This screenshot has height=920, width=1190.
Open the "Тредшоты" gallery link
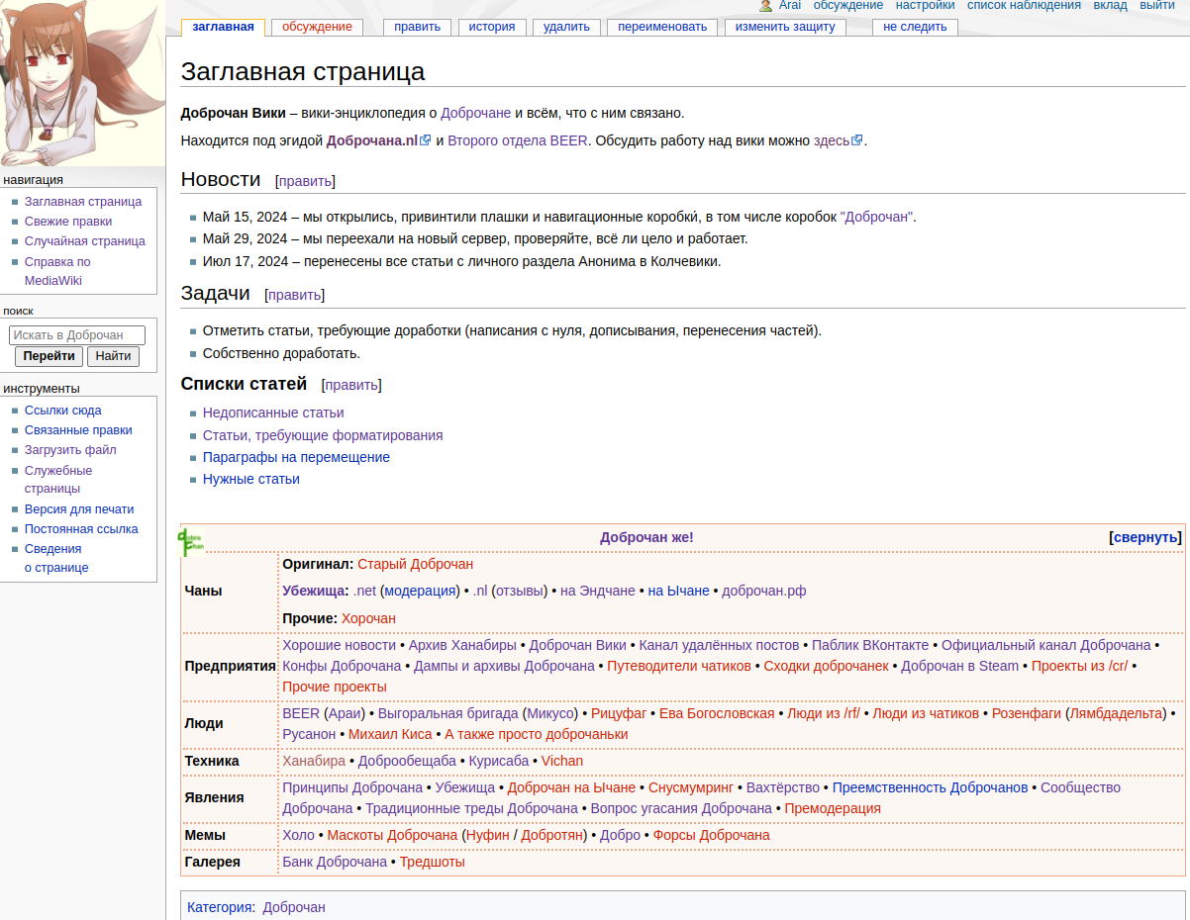pyautogui.click(x=432, y=862)
